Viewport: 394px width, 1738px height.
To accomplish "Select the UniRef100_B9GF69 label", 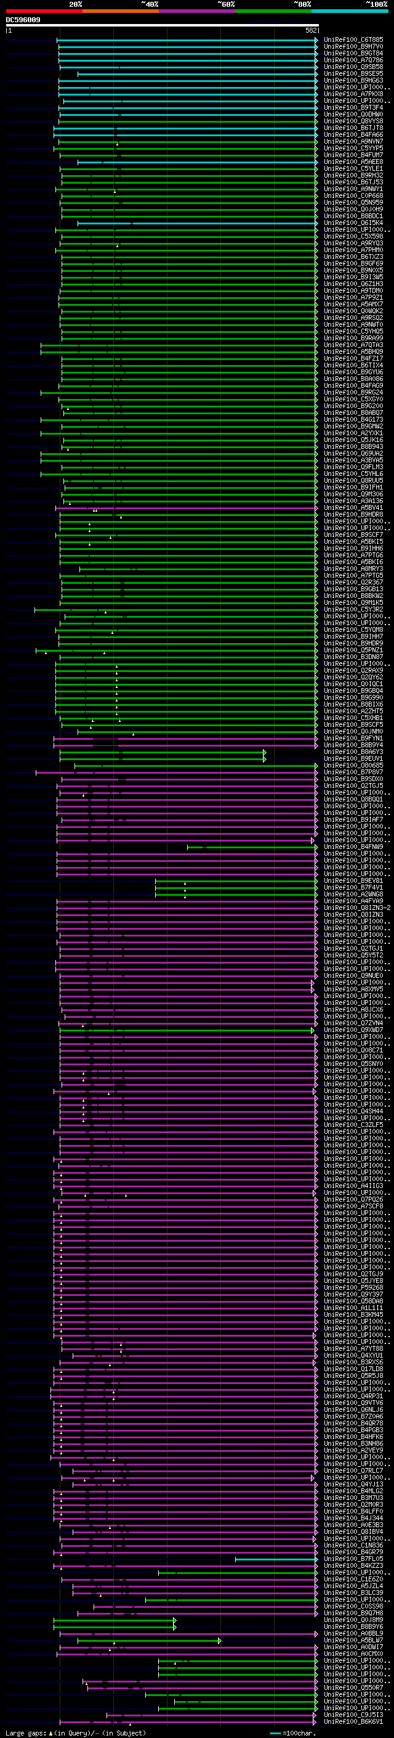I will (x=353, y=264).
